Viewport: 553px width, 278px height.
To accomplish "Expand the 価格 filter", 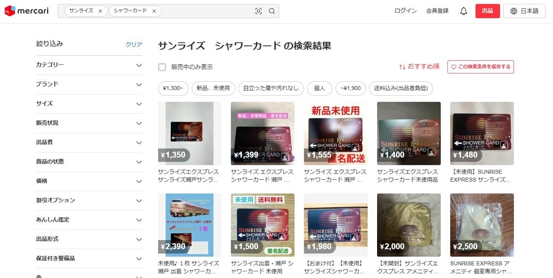I will coord(89,181).
